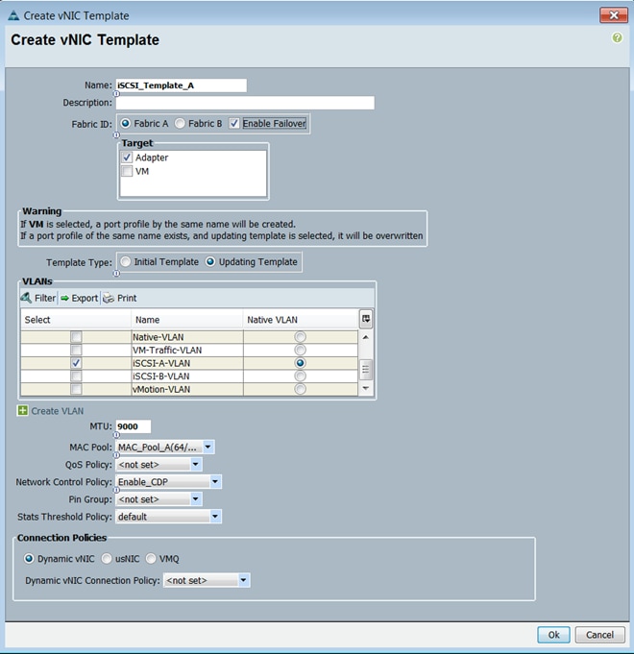Click the VM-Traffic-VLAN name cell
The width and height of the screenshot is (634, 654).
coord(187,350)
